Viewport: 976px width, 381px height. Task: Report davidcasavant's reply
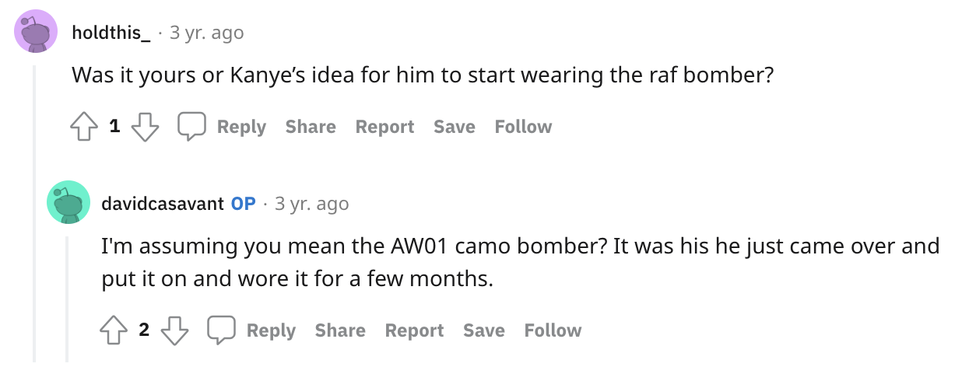point(414,330)
